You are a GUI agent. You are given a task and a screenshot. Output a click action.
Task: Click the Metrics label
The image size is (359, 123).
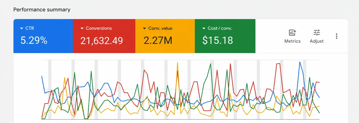click(x=292, y=41)
